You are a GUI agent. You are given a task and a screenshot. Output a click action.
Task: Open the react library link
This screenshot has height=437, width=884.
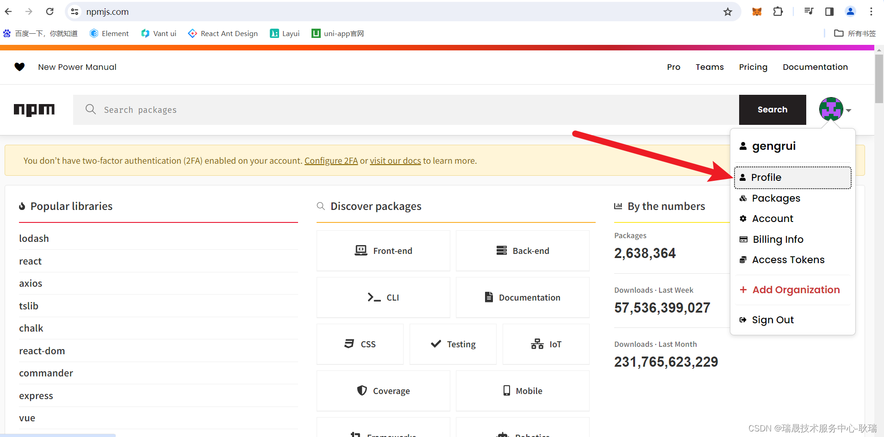30,261
